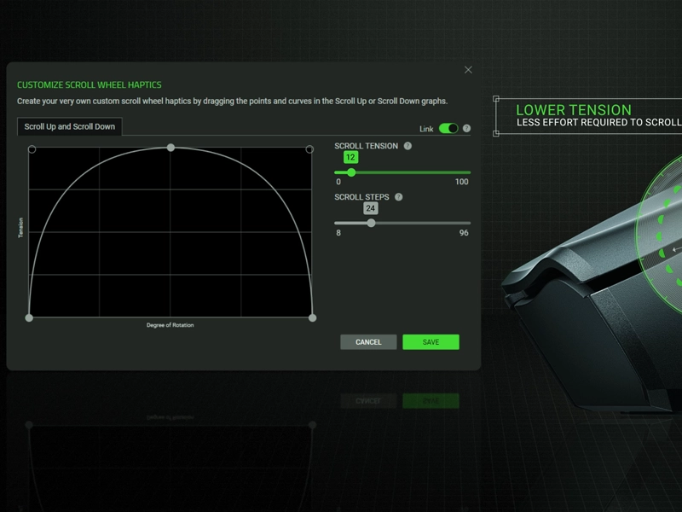Click the Scroll Steps slider handle
Image resolution: width=682 pixels, height=512 pixels.
click(x=371, y=223)
